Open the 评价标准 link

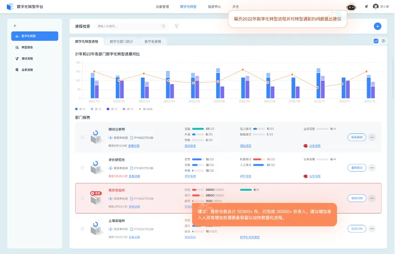[x=190, y=176]
